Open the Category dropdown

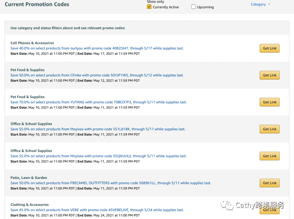[x=261, y=4]
